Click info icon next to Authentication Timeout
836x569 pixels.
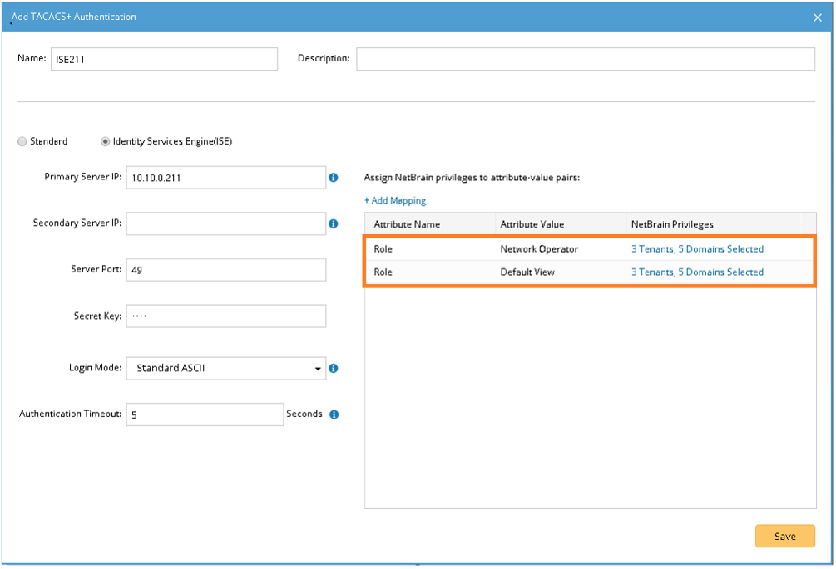click(x=334, y=414)
